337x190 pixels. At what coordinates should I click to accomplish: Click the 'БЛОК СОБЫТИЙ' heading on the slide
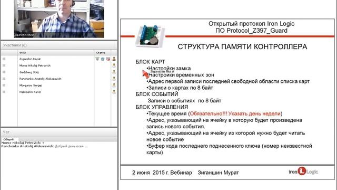157,94
